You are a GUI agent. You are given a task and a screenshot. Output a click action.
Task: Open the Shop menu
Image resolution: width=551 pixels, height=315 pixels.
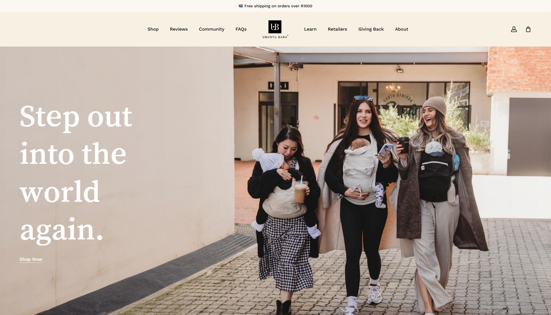tap(153, 29)
